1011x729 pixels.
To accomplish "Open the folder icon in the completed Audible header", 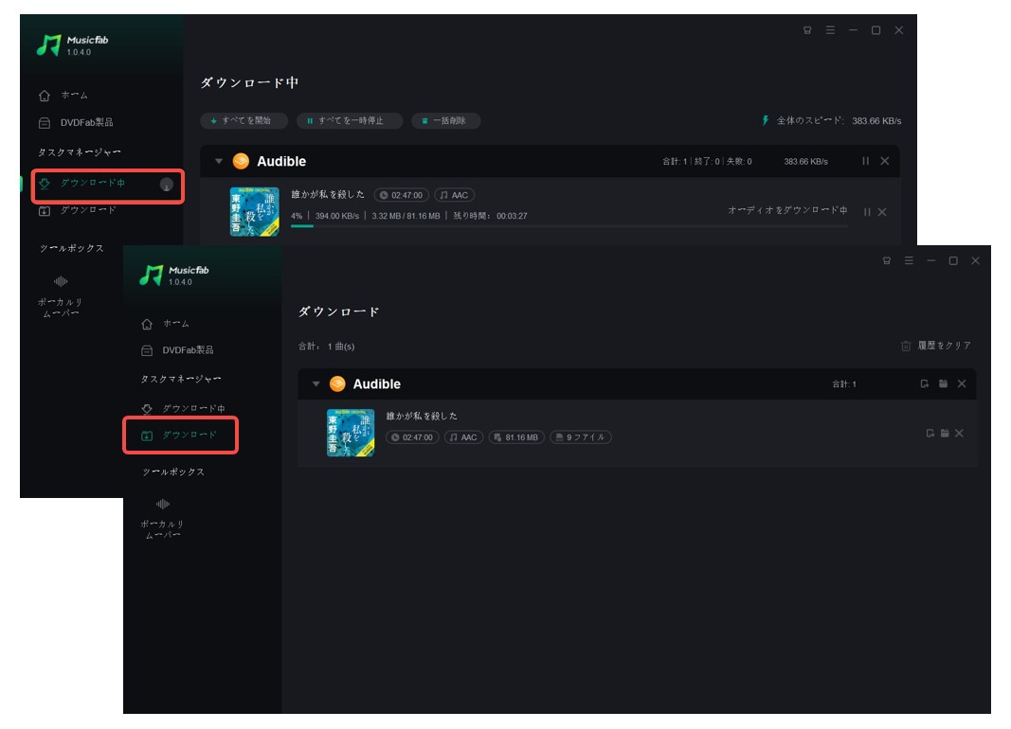I will click(x=944, y=384).
